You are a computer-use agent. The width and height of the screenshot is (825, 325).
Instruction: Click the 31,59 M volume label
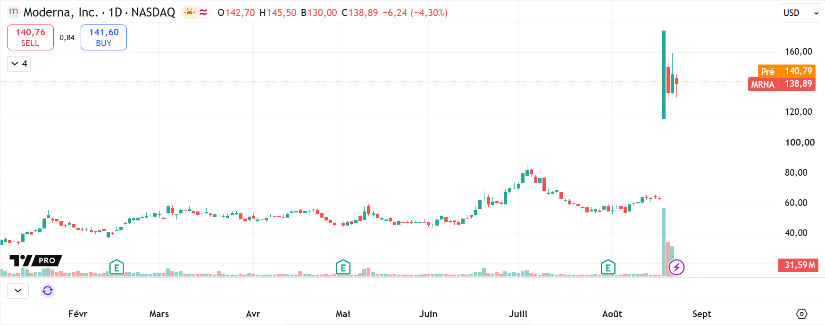click(798, 265)
